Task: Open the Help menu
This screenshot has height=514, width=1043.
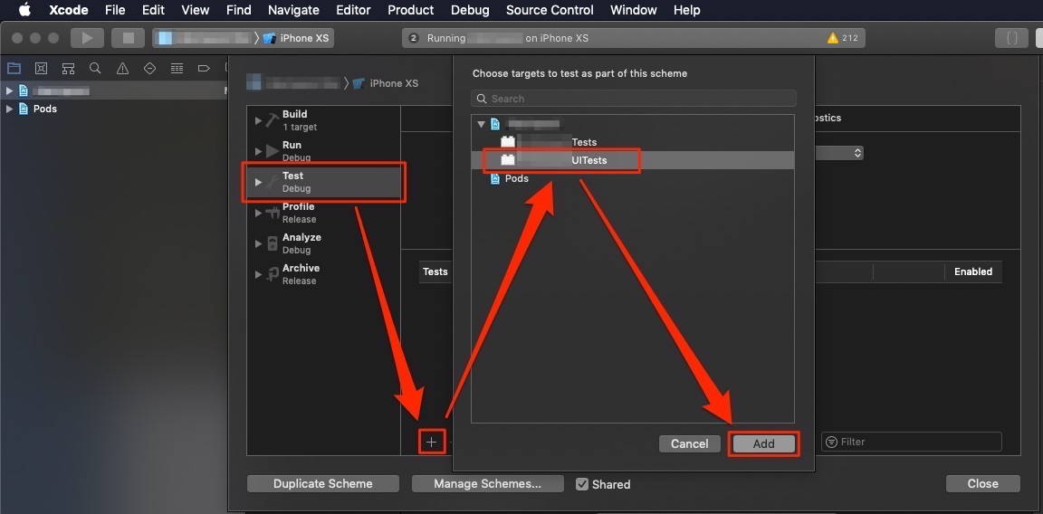Action: [x=686, y=10]
